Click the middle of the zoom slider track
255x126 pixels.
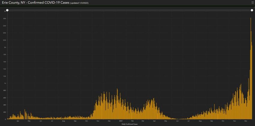point(130,10)
